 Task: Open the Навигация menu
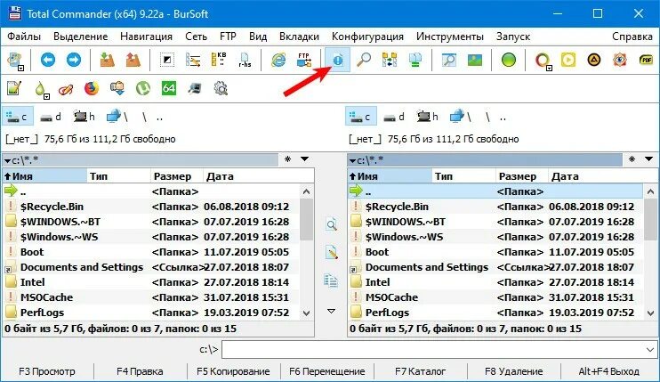146,37
